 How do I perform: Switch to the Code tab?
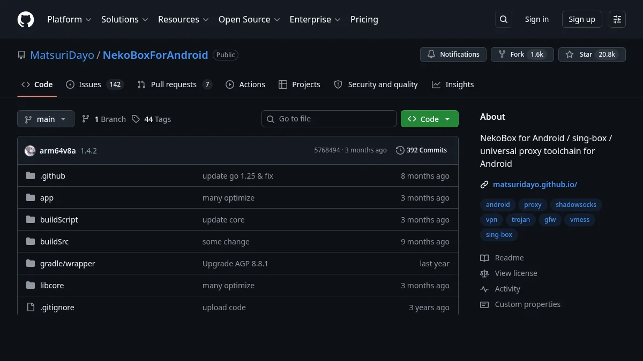(37, 85)
